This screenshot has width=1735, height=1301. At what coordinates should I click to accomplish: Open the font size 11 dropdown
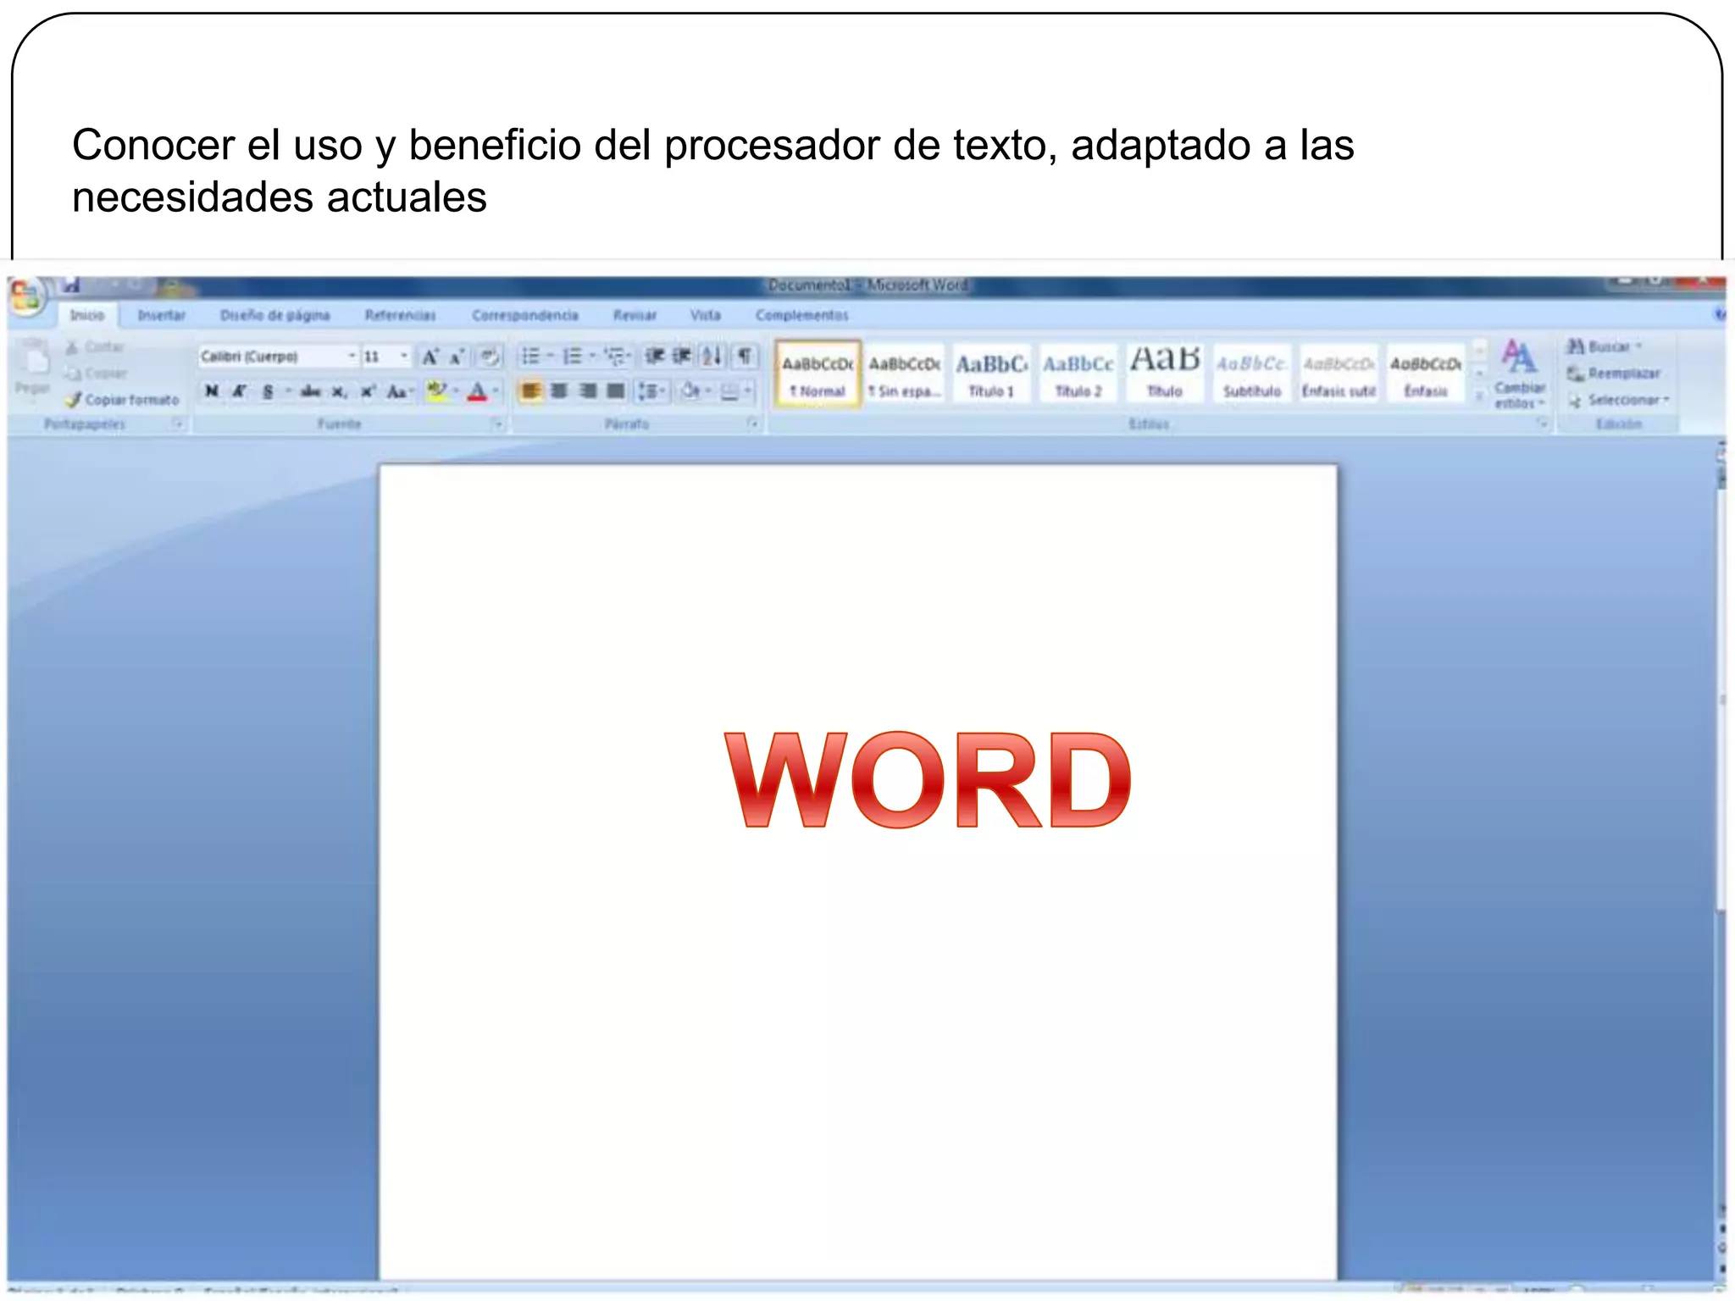404,357
